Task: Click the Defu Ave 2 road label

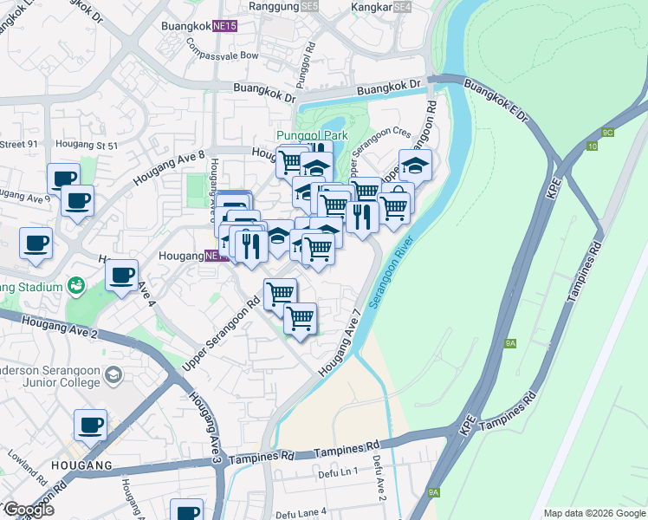Action: [x=379, y=478]
